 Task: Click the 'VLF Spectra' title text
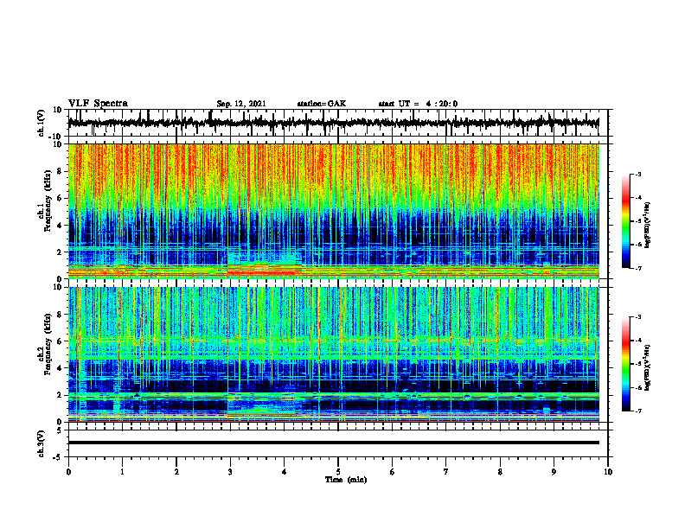pos(98,104)
